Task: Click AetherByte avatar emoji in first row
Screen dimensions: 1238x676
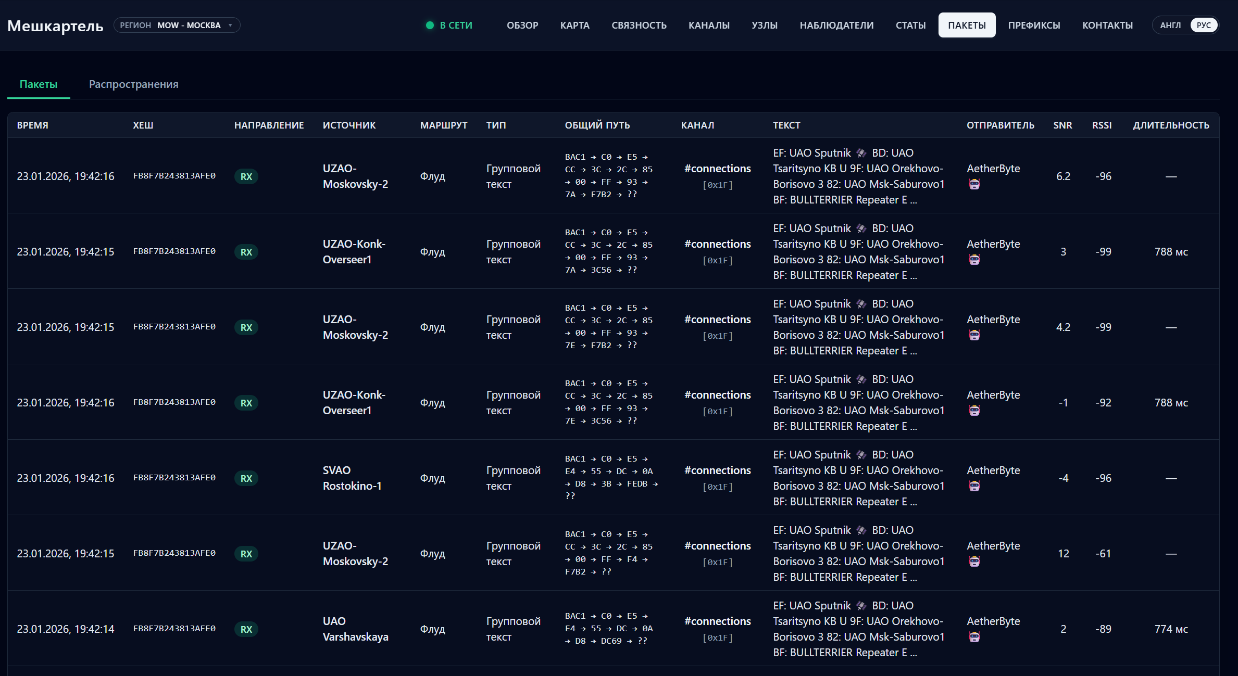Action: pos(974,184)
